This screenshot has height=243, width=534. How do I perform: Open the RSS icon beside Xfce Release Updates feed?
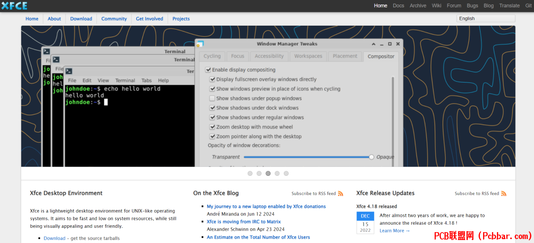point(504,194)
